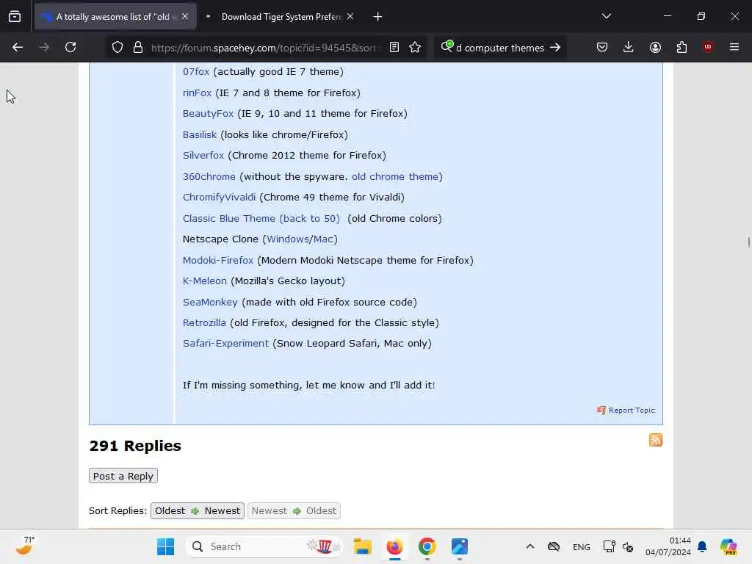The width and height of the screenshot is (752, 564).
Task: Open the Silverfox link
Action: tap(203, 156)
